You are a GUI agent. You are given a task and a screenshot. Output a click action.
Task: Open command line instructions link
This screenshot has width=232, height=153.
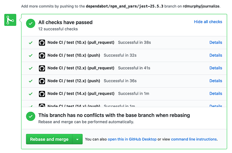coord(194,139)
